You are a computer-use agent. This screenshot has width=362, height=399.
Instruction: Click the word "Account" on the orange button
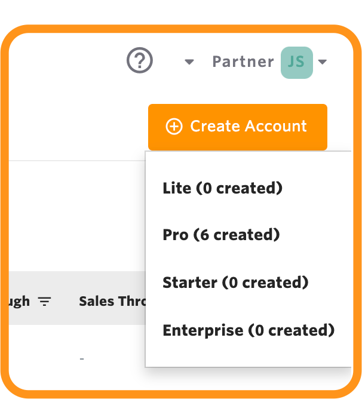275,126
